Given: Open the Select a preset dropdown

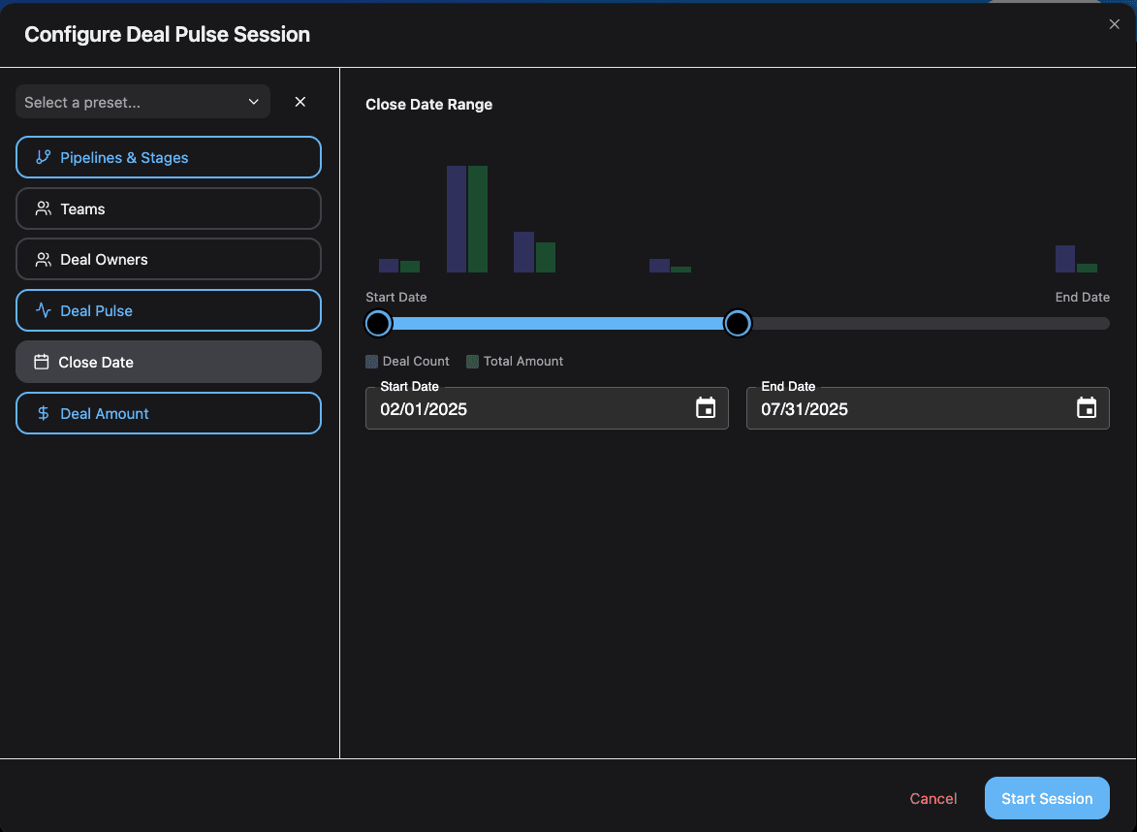Looking at the screenshot, I should pyautogui.click(x=142, y=102).
